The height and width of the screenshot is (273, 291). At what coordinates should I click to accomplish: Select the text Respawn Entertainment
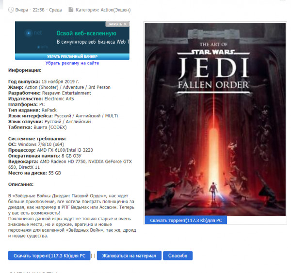coord(66,93)
